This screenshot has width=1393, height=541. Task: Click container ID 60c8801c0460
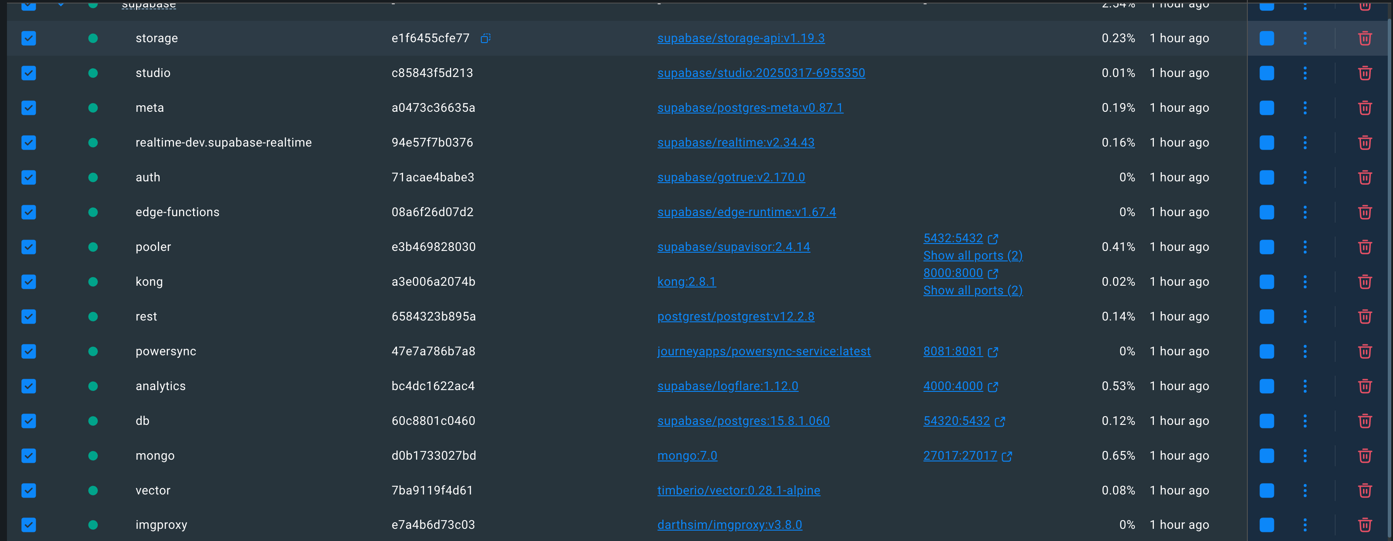[x=433, y=421]
